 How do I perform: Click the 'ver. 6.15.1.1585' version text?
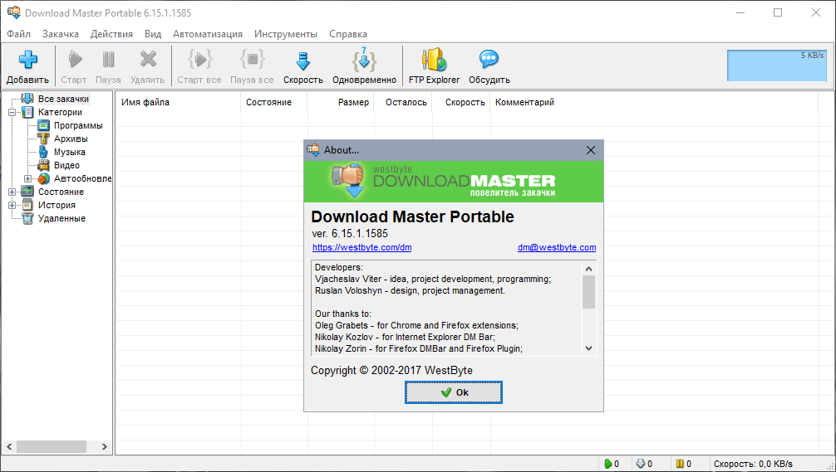pos(350,234)
